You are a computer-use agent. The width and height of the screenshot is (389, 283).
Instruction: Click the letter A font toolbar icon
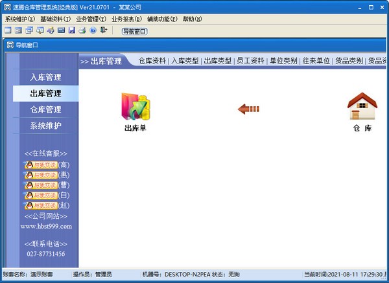coord(51,30)
